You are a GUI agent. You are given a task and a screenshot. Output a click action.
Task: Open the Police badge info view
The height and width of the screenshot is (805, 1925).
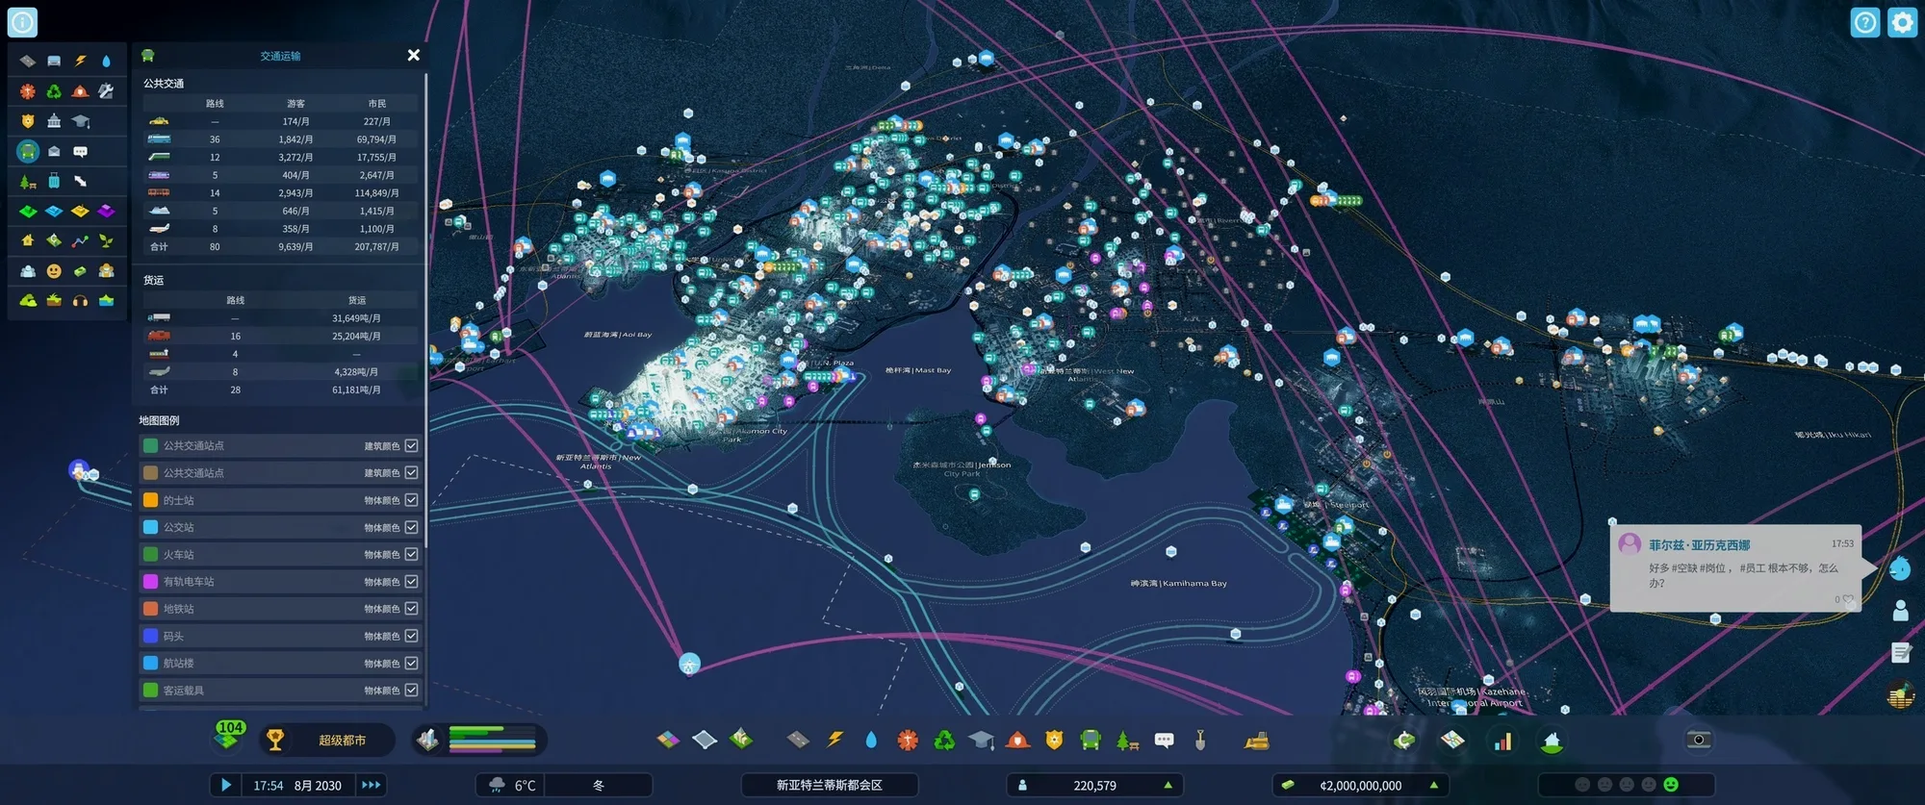tap(28, 121)
